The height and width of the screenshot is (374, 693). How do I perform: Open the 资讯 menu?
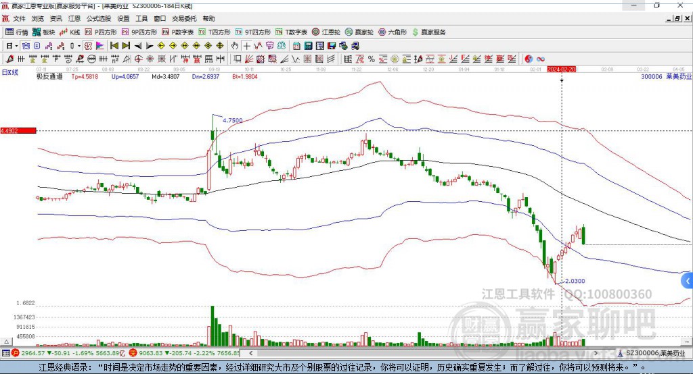coord(55,18)
